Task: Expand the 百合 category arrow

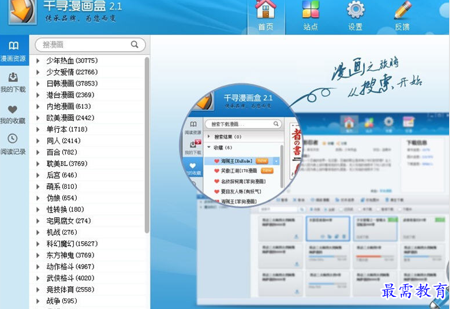Action: (38, 152)
